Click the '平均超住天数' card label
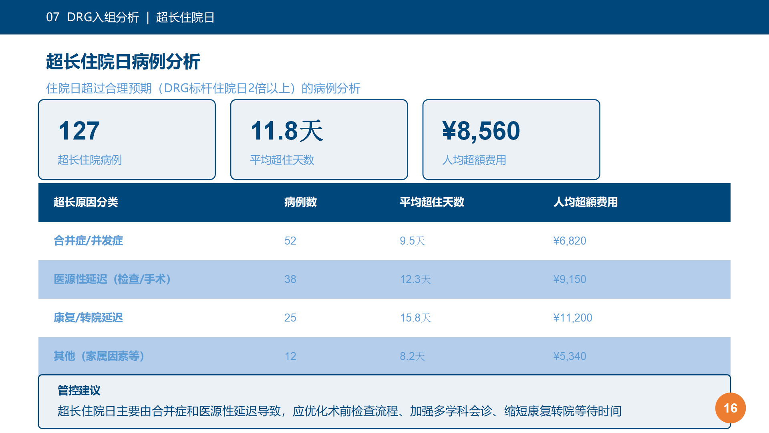 click(x=282, y=160)
